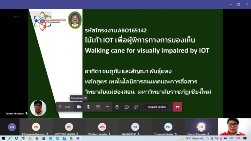Select Watcharin Sarachai WS participant tile
The image size is (251, 141).
click(x=102, y=127)
